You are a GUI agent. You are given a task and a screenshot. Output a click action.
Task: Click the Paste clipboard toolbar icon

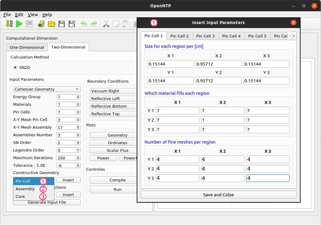[x=126, y=24]
